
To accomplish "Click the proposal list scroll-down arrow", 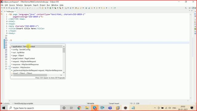I will coord(64,72).
